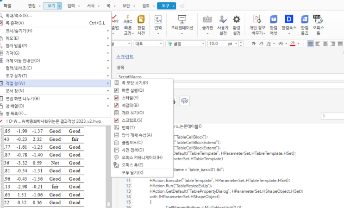Expand 도구 상자(T) submenu
344x208 pixels.
(x=55, y=76)
